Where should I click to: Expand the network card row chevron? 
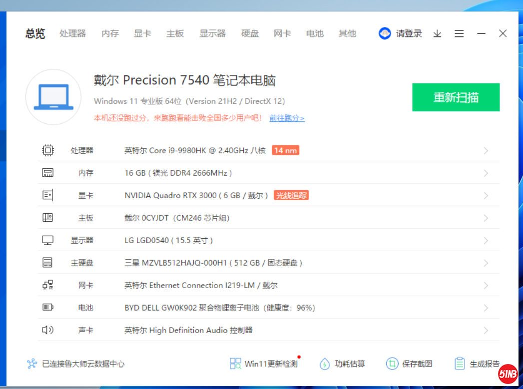(486, 286)
